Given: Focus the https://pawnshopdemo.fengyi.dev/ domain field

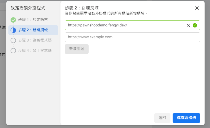Looking at the screenshot, I should click(125, 25).
